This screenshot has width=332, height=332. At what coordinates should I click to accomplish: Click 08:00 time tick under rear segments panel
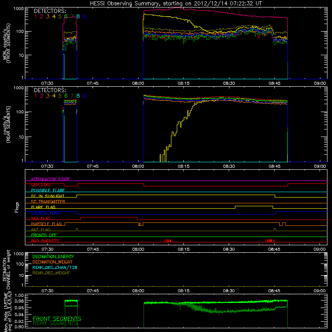(x=138, y=166)
